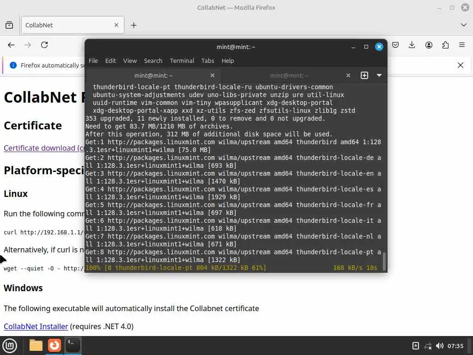Open the notes tray icon in the panel
The height and width of the screenshot is (355, 473).
415,346
